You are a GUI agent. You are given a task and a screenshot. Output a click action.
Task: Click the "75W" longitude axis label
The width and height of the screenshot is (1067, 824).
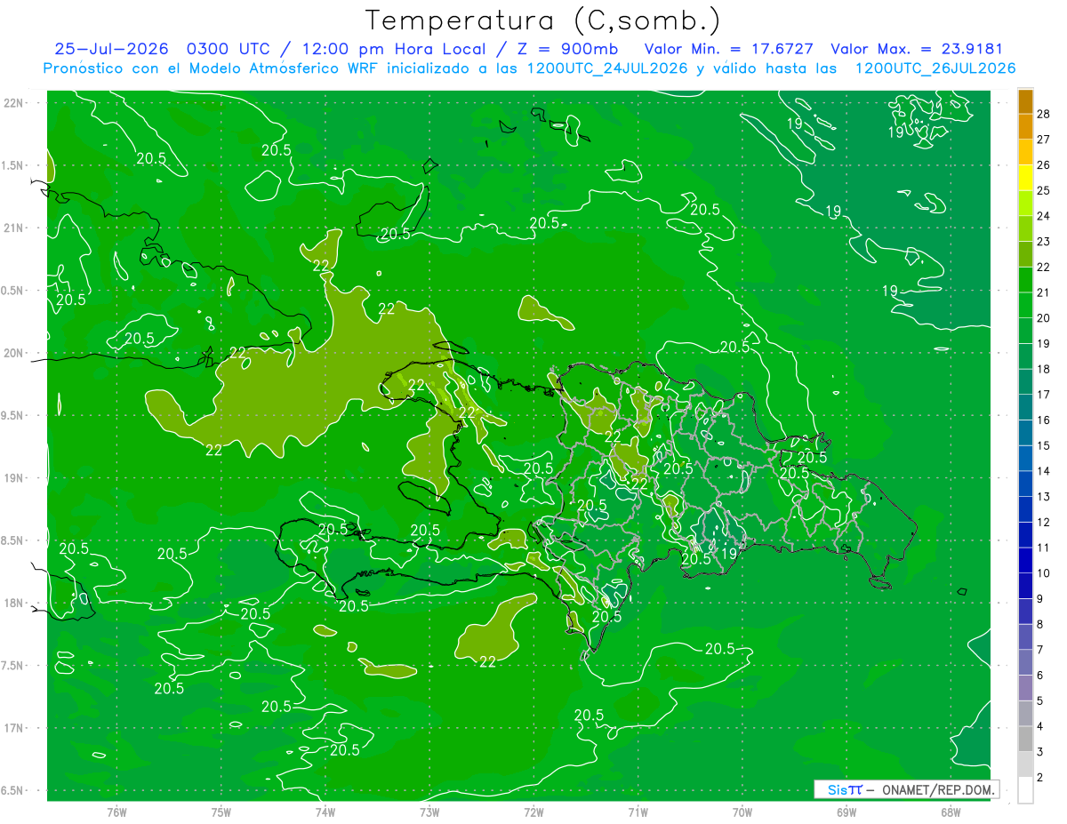[x=221, y=812]
